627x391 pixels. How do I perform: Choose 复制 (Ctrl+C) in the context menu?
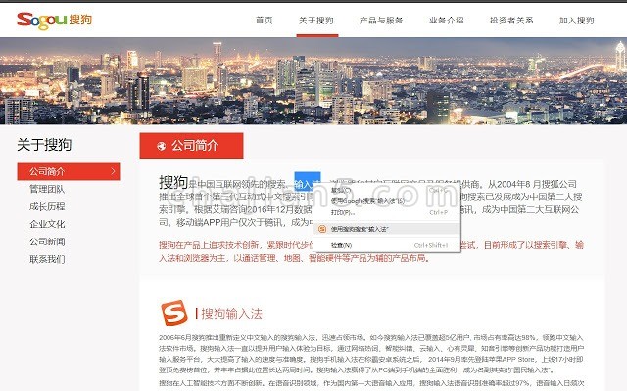[x=387, y=191]
